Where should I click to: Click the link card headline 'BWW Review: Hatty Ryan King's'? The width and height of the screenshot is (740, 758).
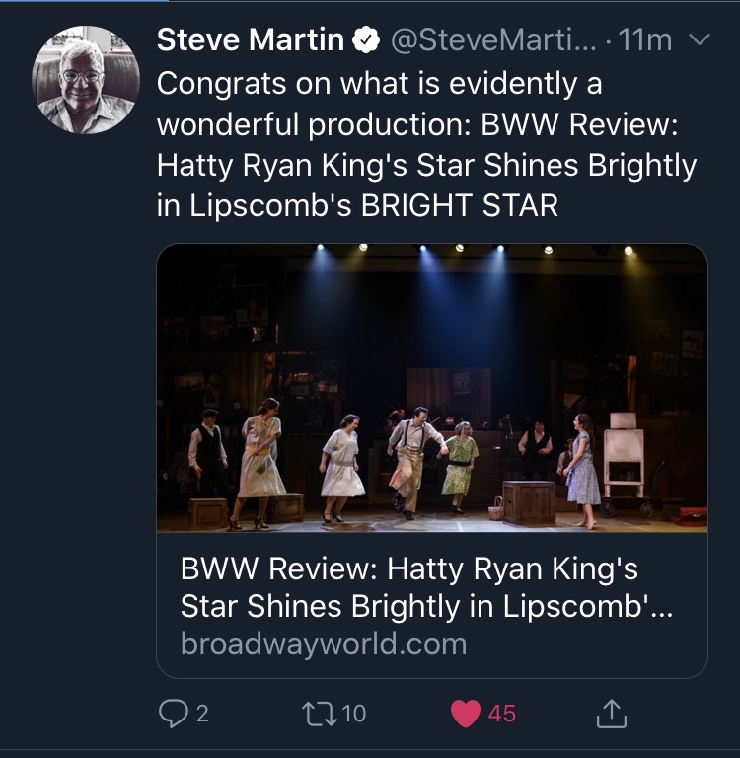click(409, 569)
